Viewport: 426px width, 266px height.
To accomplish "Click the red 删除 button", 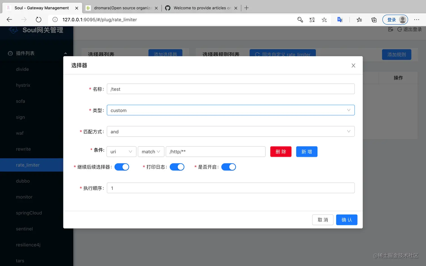I will pyautogui.click(x=281, y=151).
